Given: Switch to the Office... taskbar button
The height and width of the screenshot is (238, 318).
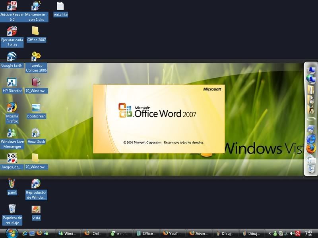Looking at the screenshot, I should click(x=146, y=233).
